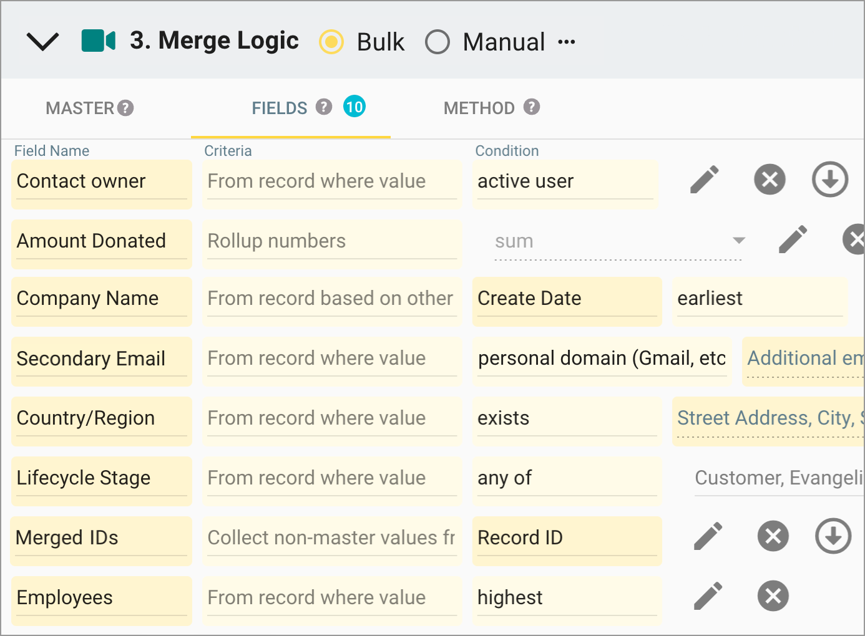Image resolution: width=865 pixels, height=636 pixels.
Task: Click the teal '10' fields count badge
Action: tap(355, 107)
